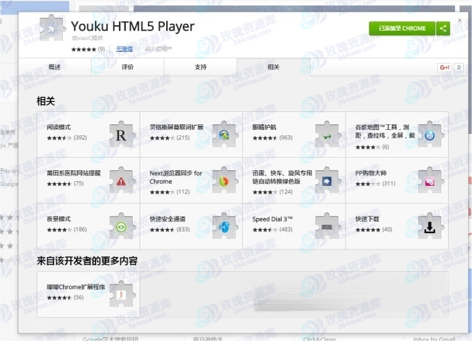Switch to the 评价 tab
The height and width of the screenshot is (341, 472).
(128, 67)
